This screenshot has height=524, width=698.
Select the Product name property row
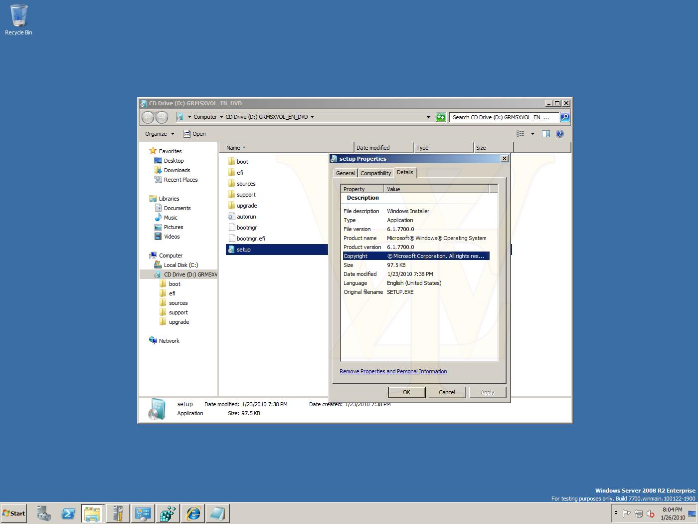click(416, 238)
